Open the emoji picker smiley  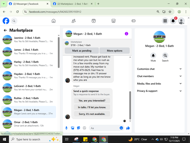[x=121, y=128]
